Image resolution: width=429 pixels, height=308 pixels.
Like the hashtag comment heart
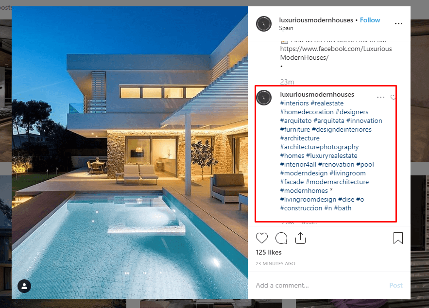pos(393,97)
